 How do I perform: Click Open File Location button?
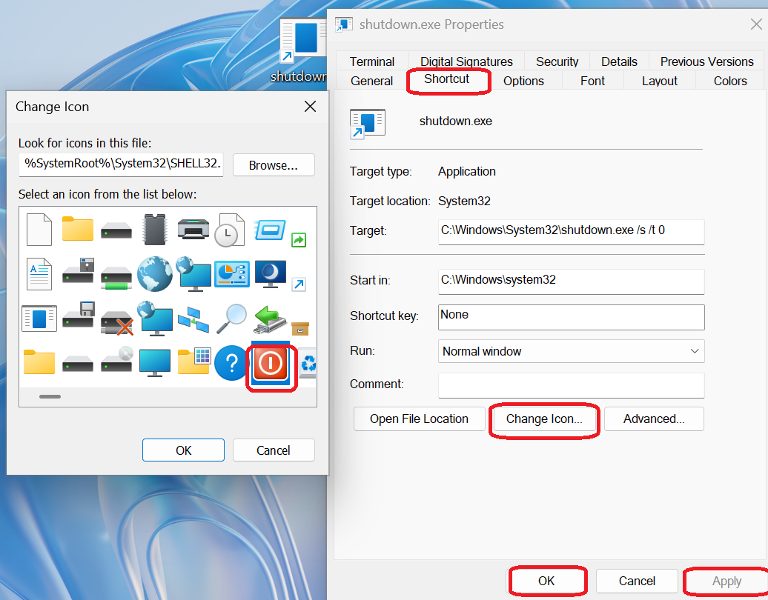pyautogui.click(x=420, y=419)
